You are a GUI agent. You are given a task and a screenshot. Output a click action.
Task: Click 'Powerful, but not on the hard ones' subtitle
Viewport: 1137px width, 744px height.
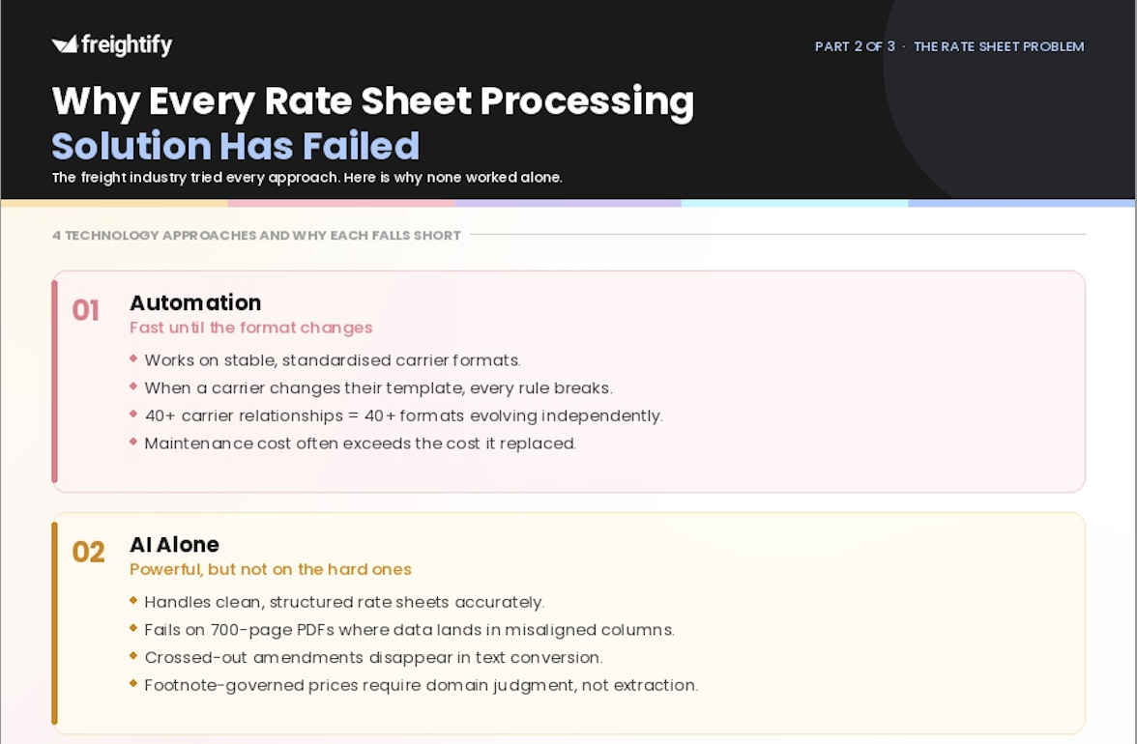tap(271, 569)
